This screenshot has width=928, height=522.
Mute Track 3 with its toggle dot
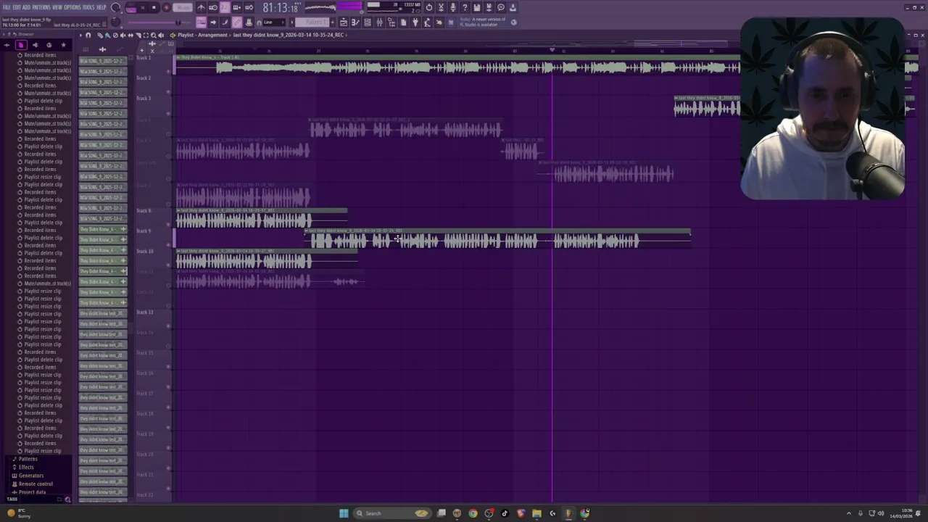(168, 112)
